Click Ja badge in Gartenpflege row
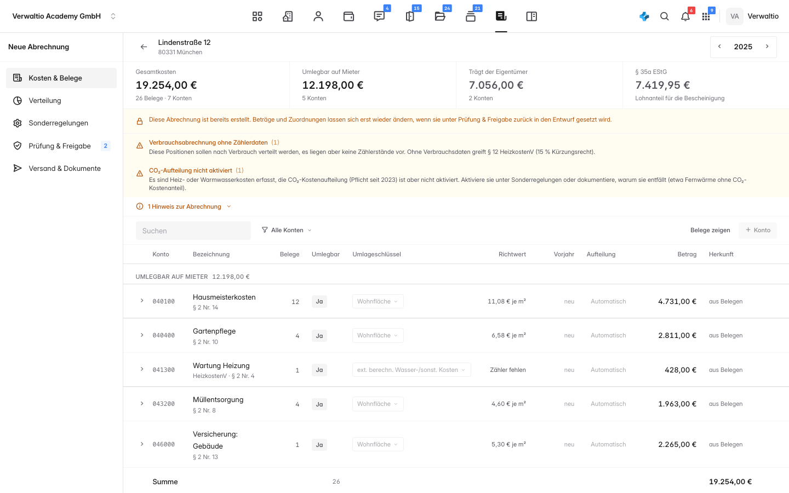This screenshot has height=493, width=789. pyautogui.click(x=319, y=336)
